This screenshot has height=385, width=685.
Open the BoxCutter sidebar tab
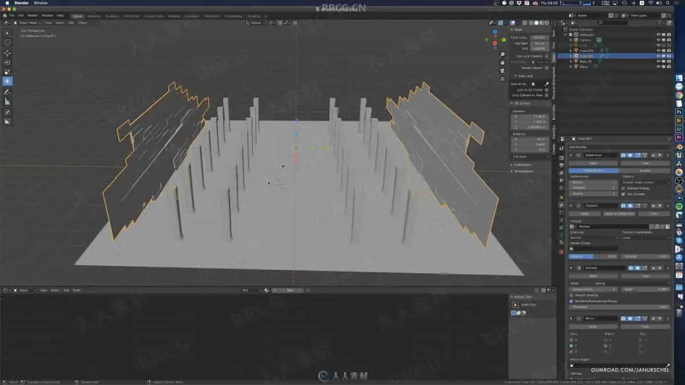click(x=554, y=112)
